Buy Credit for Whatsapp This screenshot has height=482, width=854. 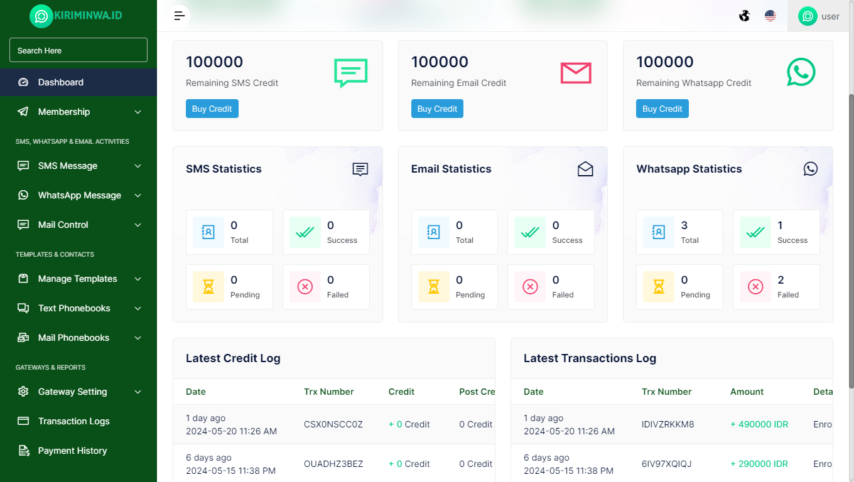662,109
